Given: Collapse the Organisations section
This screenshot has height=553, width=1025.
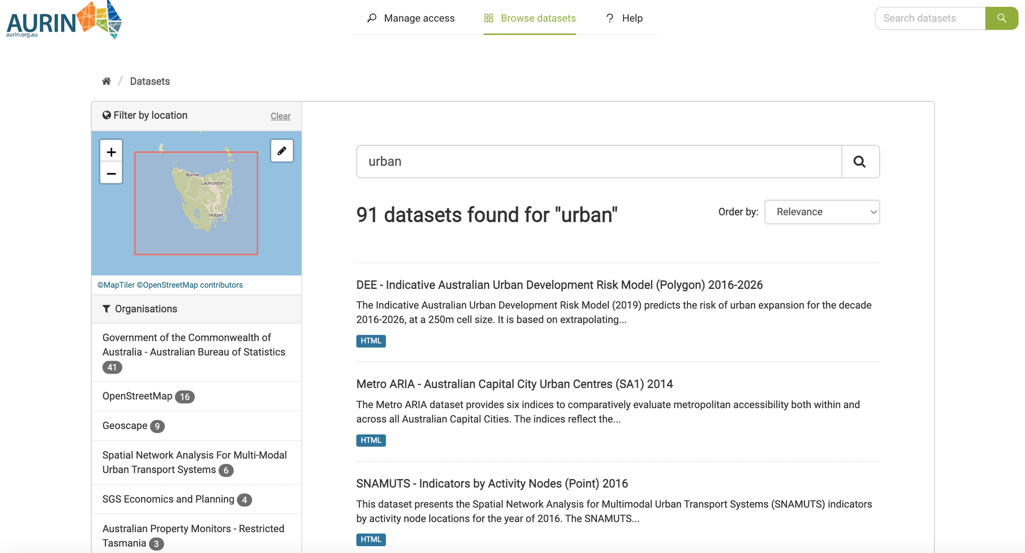Looking at the screenshot, I should coord(146,309).
